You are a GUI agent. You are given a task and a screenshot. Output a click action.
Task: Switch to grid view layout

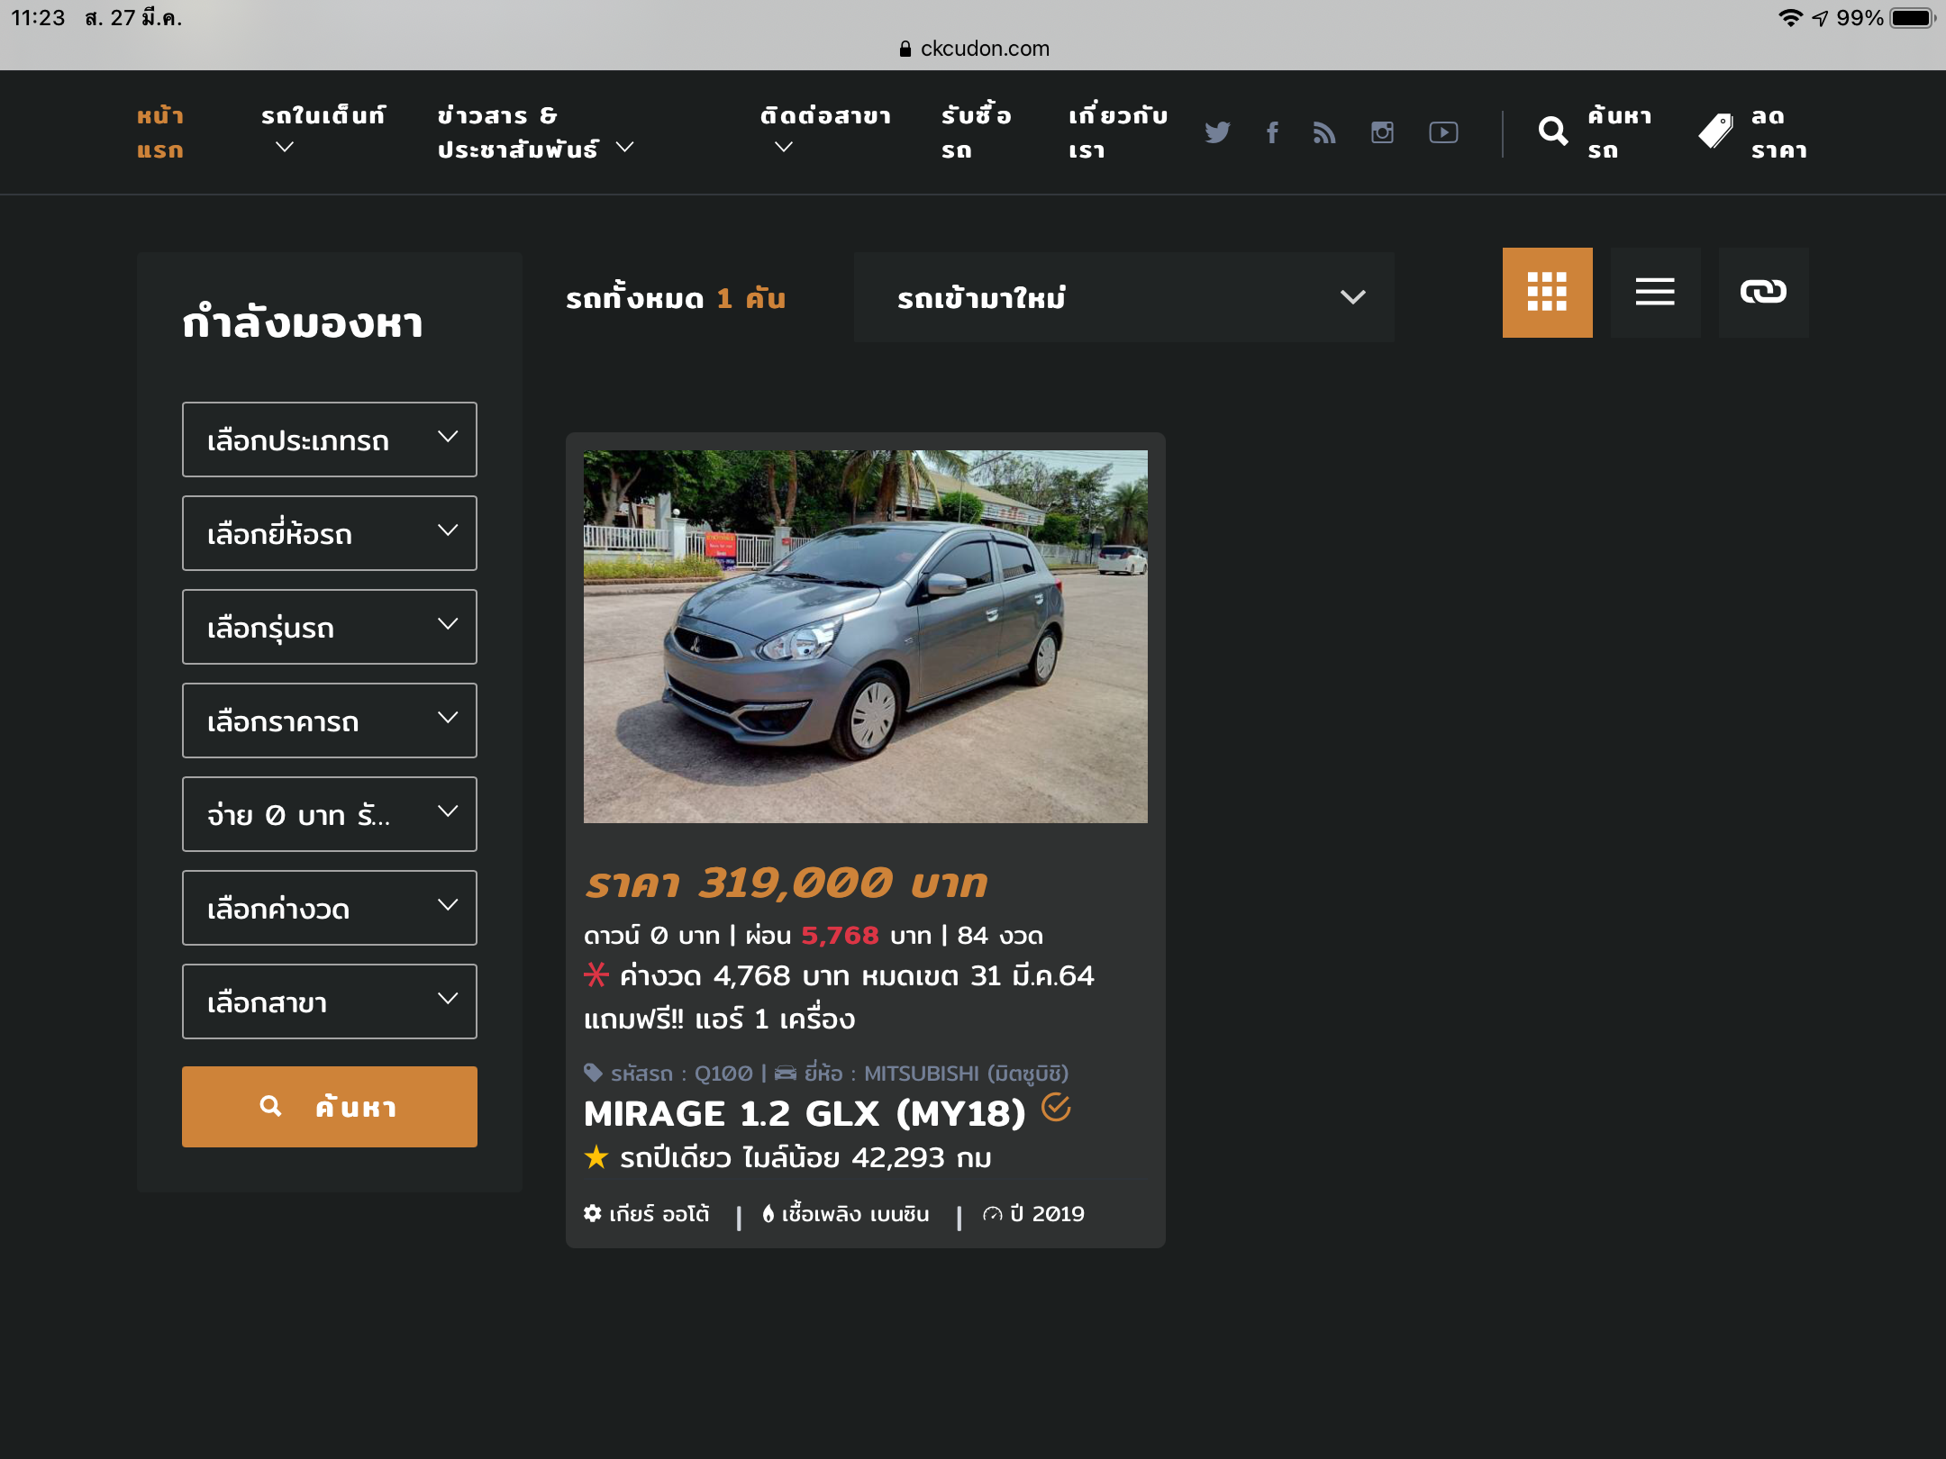click(x=1547, y=292)
